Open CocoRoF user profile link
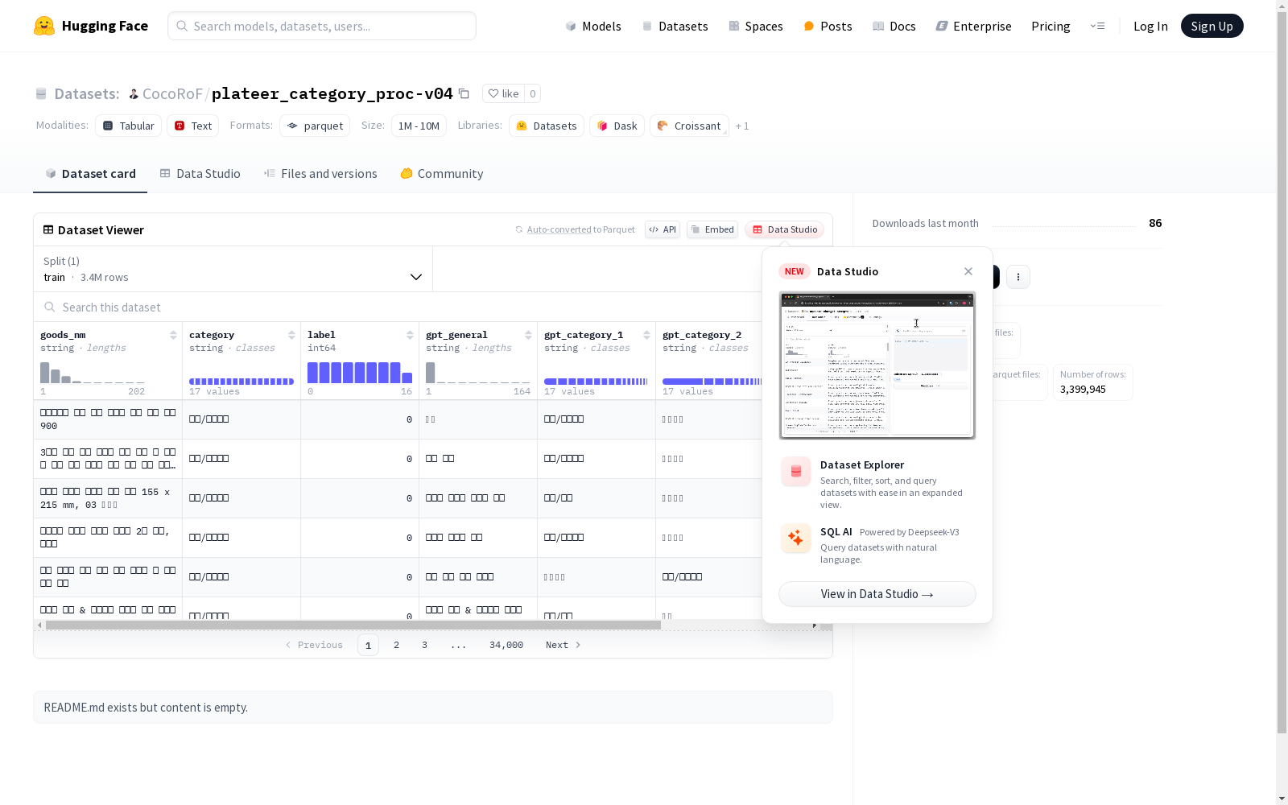This screenshot has height=805, width=1288. pyautogui.click(x=172, y=94)
